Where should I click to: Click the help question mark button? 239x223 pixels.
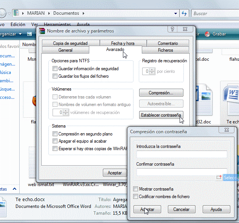point(172,29)
